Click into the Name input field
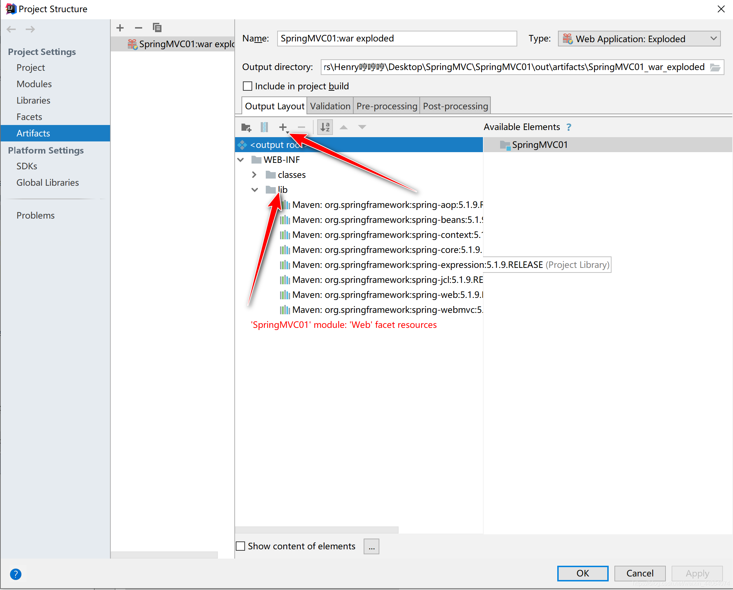Screen dimensions: 733x590 click(x=397, y=39)
